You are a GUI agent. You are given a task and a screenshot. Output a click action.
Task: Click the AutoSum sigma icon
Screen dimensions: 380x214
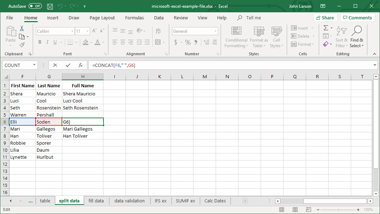coord(326,28)
